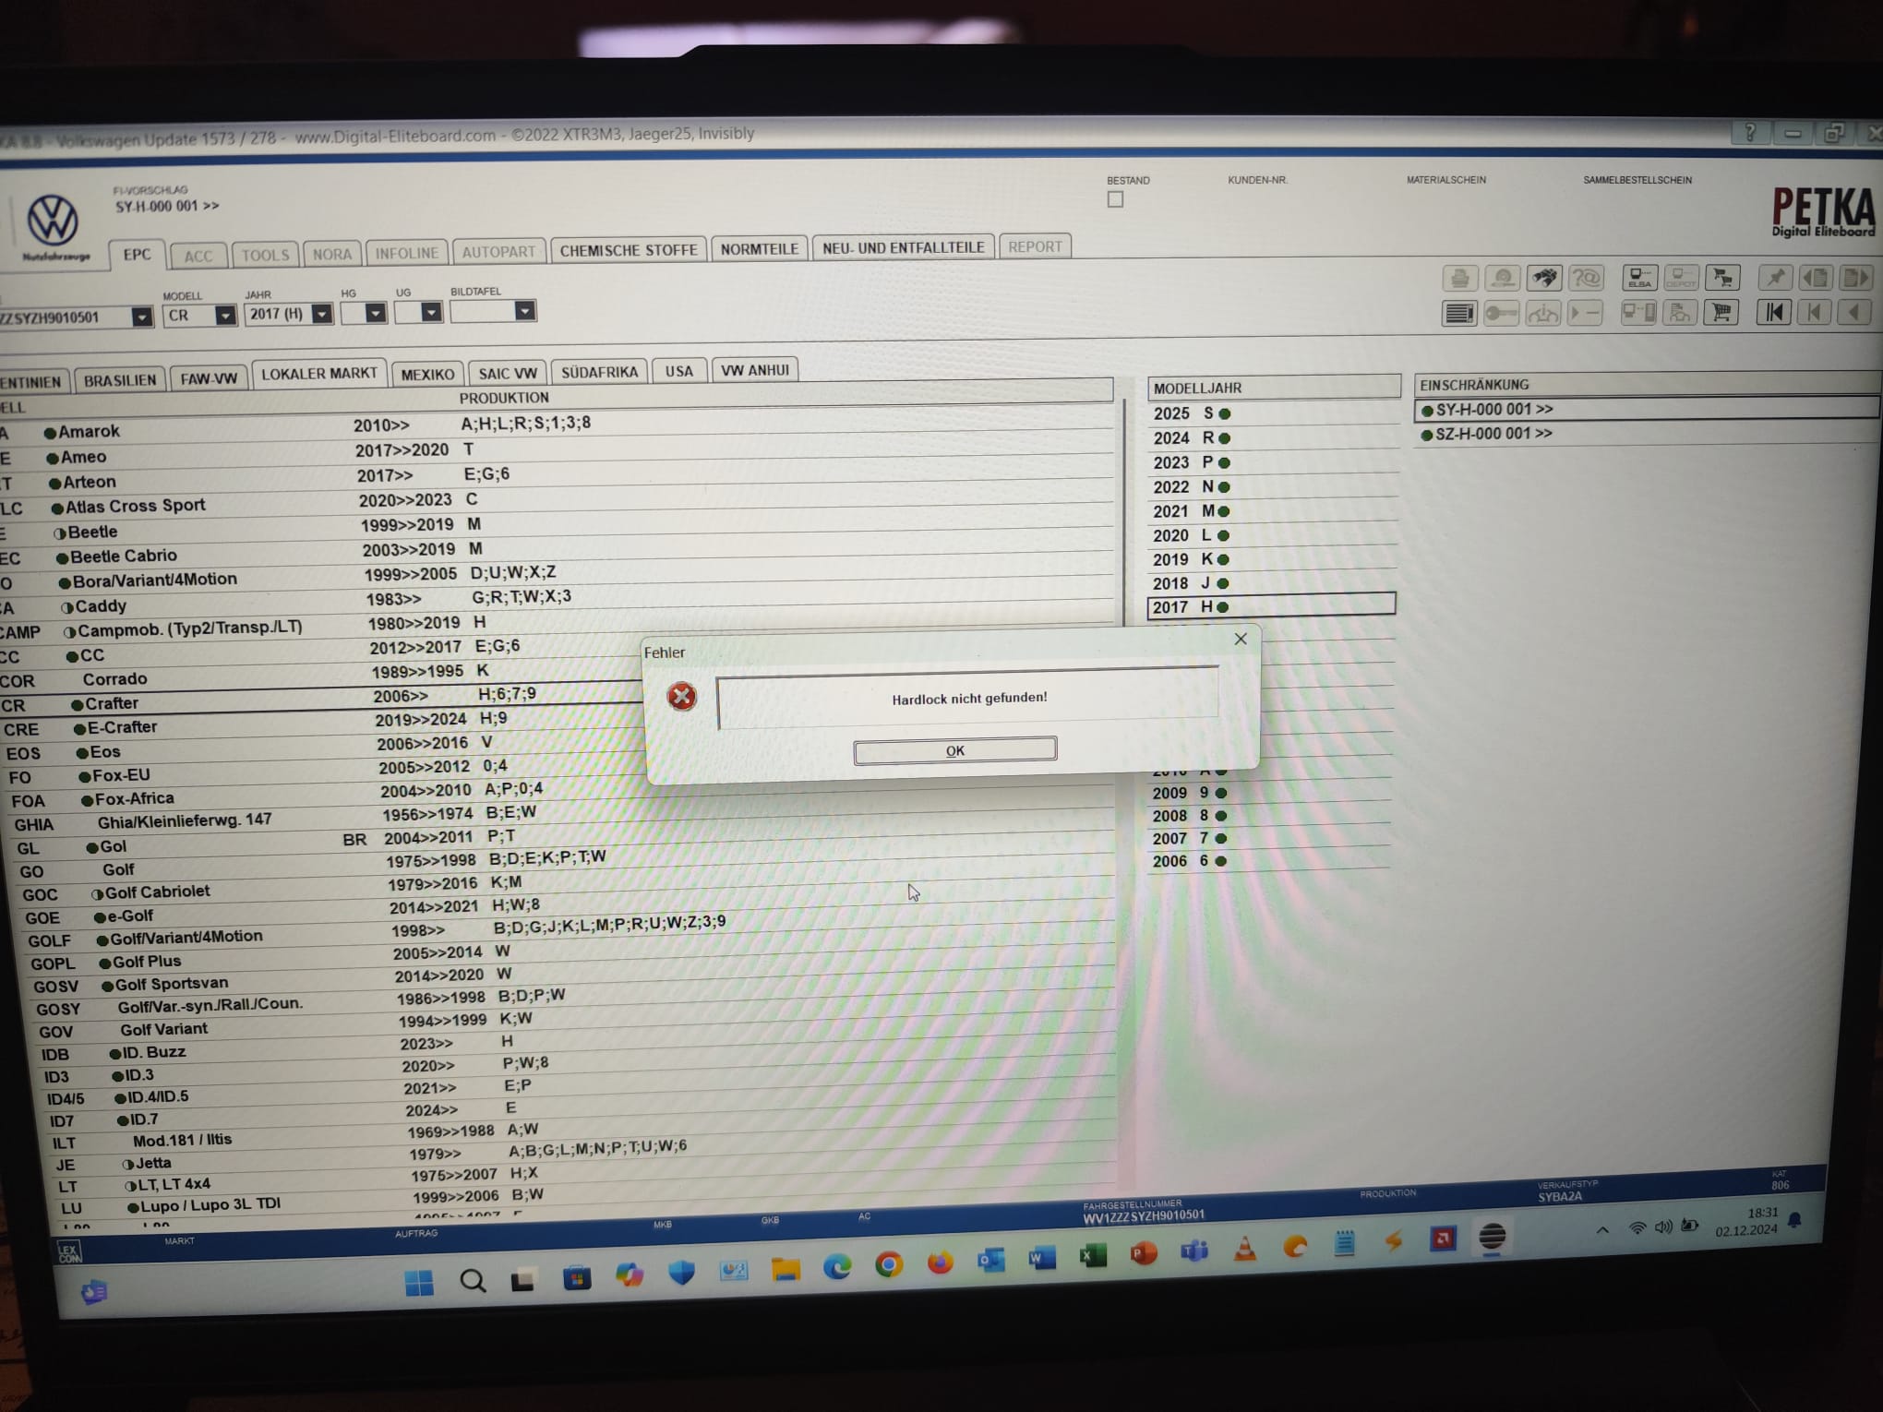The height and width of the screenshot is (1412, 1883).
Task: Open Google Chrome from taskbar
Action: (888, 1264)
